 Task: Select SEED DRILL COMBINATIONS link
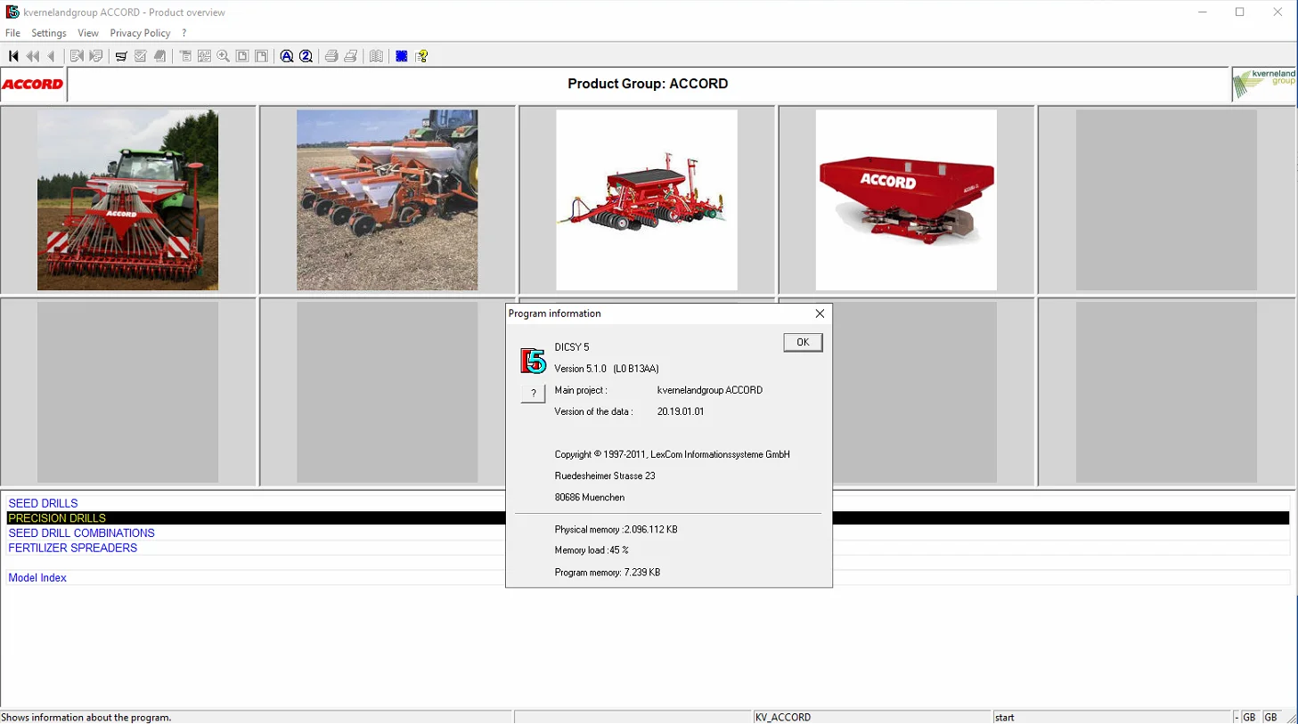point(81,533)
